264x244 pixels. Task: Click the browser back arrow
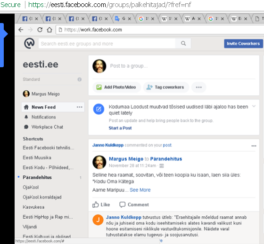[x=21, y=30]
